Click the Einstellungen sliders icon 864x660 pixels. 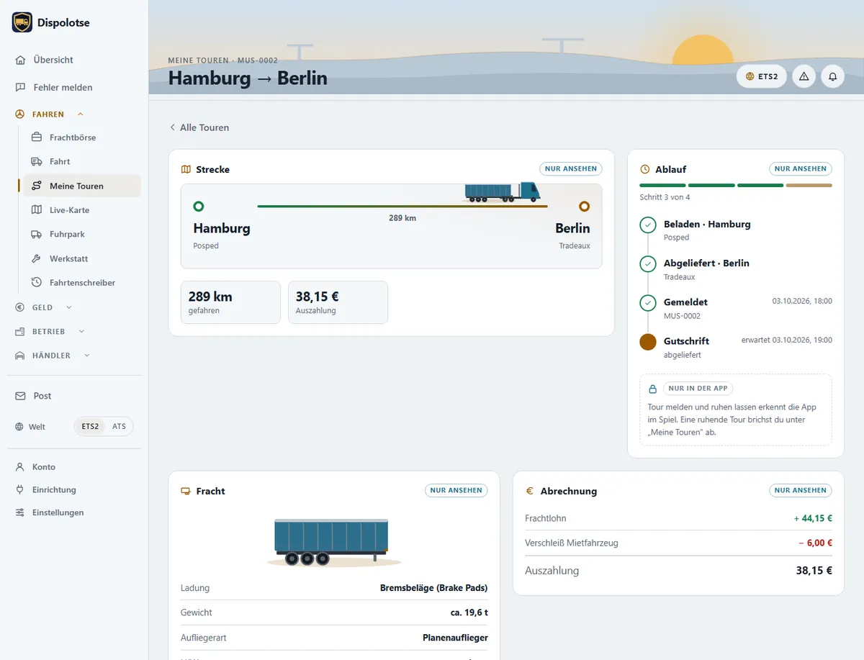(x=20, y=512)
